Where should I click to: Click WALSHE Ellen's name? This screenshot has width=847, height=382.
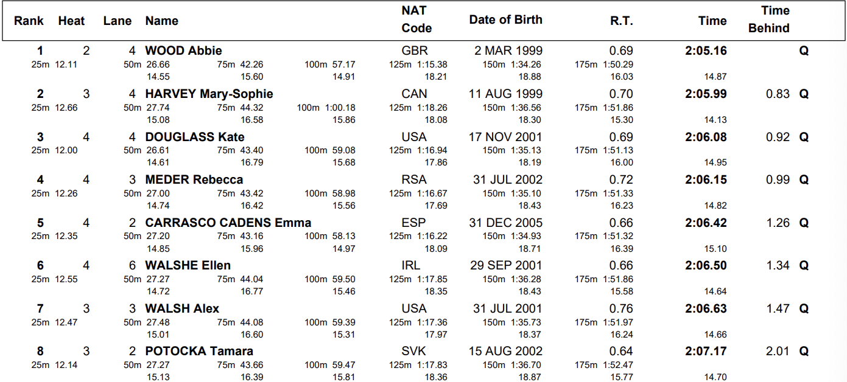pos(188,266)
